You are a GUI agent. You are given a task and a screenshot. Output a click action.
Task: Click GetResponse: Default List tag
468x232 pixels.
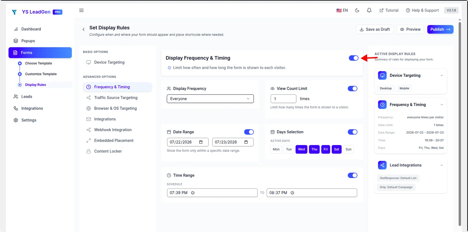[398, 178]
